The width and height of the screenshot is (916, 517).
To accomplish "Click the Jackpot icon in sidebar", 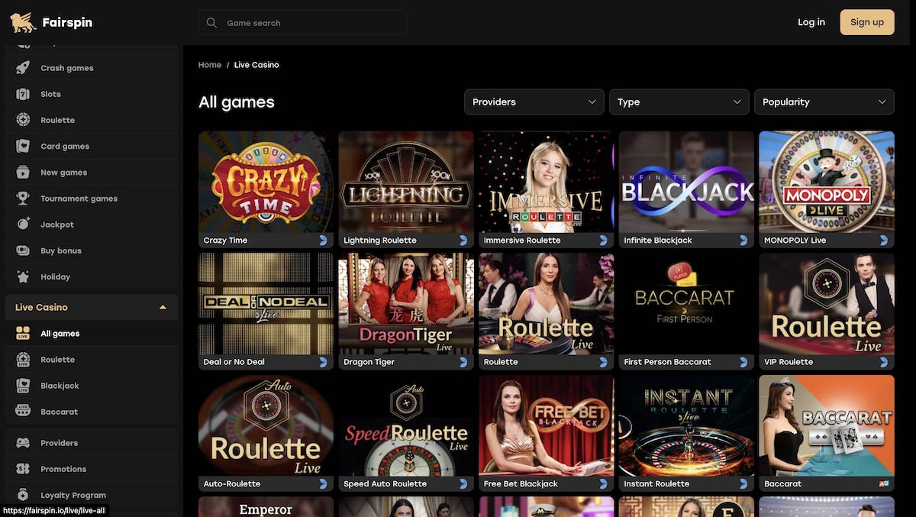I will coord(23,225).
